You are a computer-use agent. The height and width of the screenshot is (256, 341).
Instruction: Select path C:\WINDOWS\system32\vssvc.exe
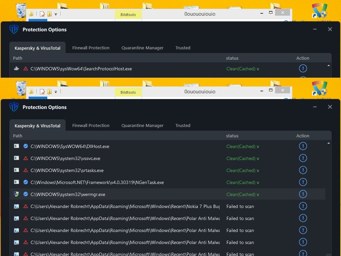[x=66, y=158]
